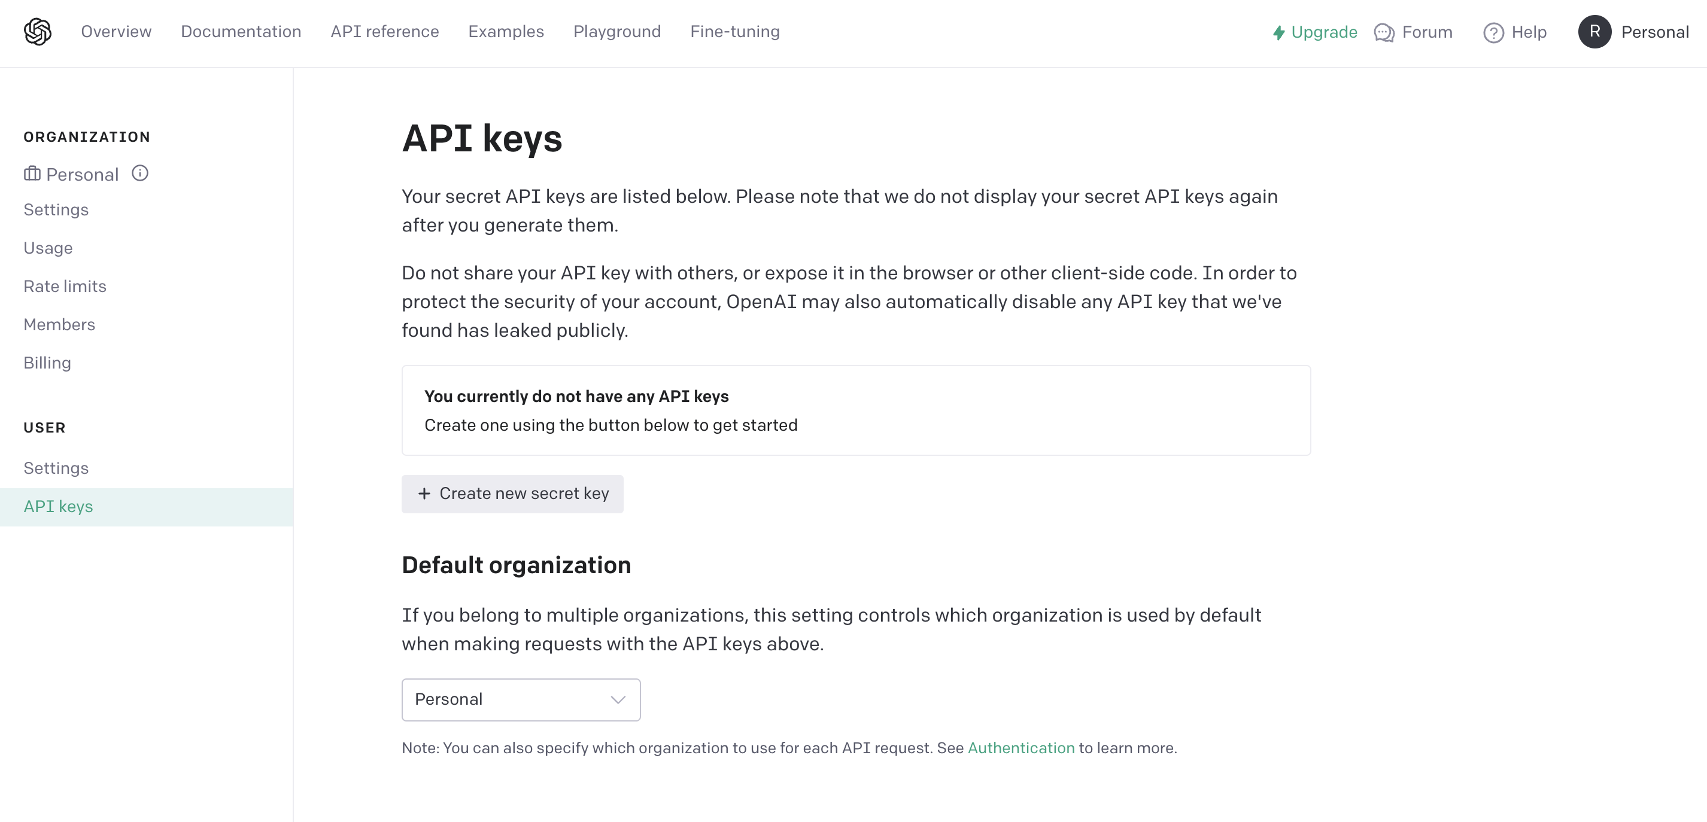1707x822 pixels.
Task: Click the Settings under Organization
Action: click(x=56, y=208)
